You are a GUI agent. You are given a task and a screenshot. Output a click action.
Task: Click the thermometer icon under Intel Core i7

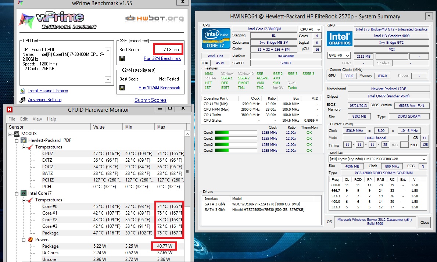click(31, 200)
